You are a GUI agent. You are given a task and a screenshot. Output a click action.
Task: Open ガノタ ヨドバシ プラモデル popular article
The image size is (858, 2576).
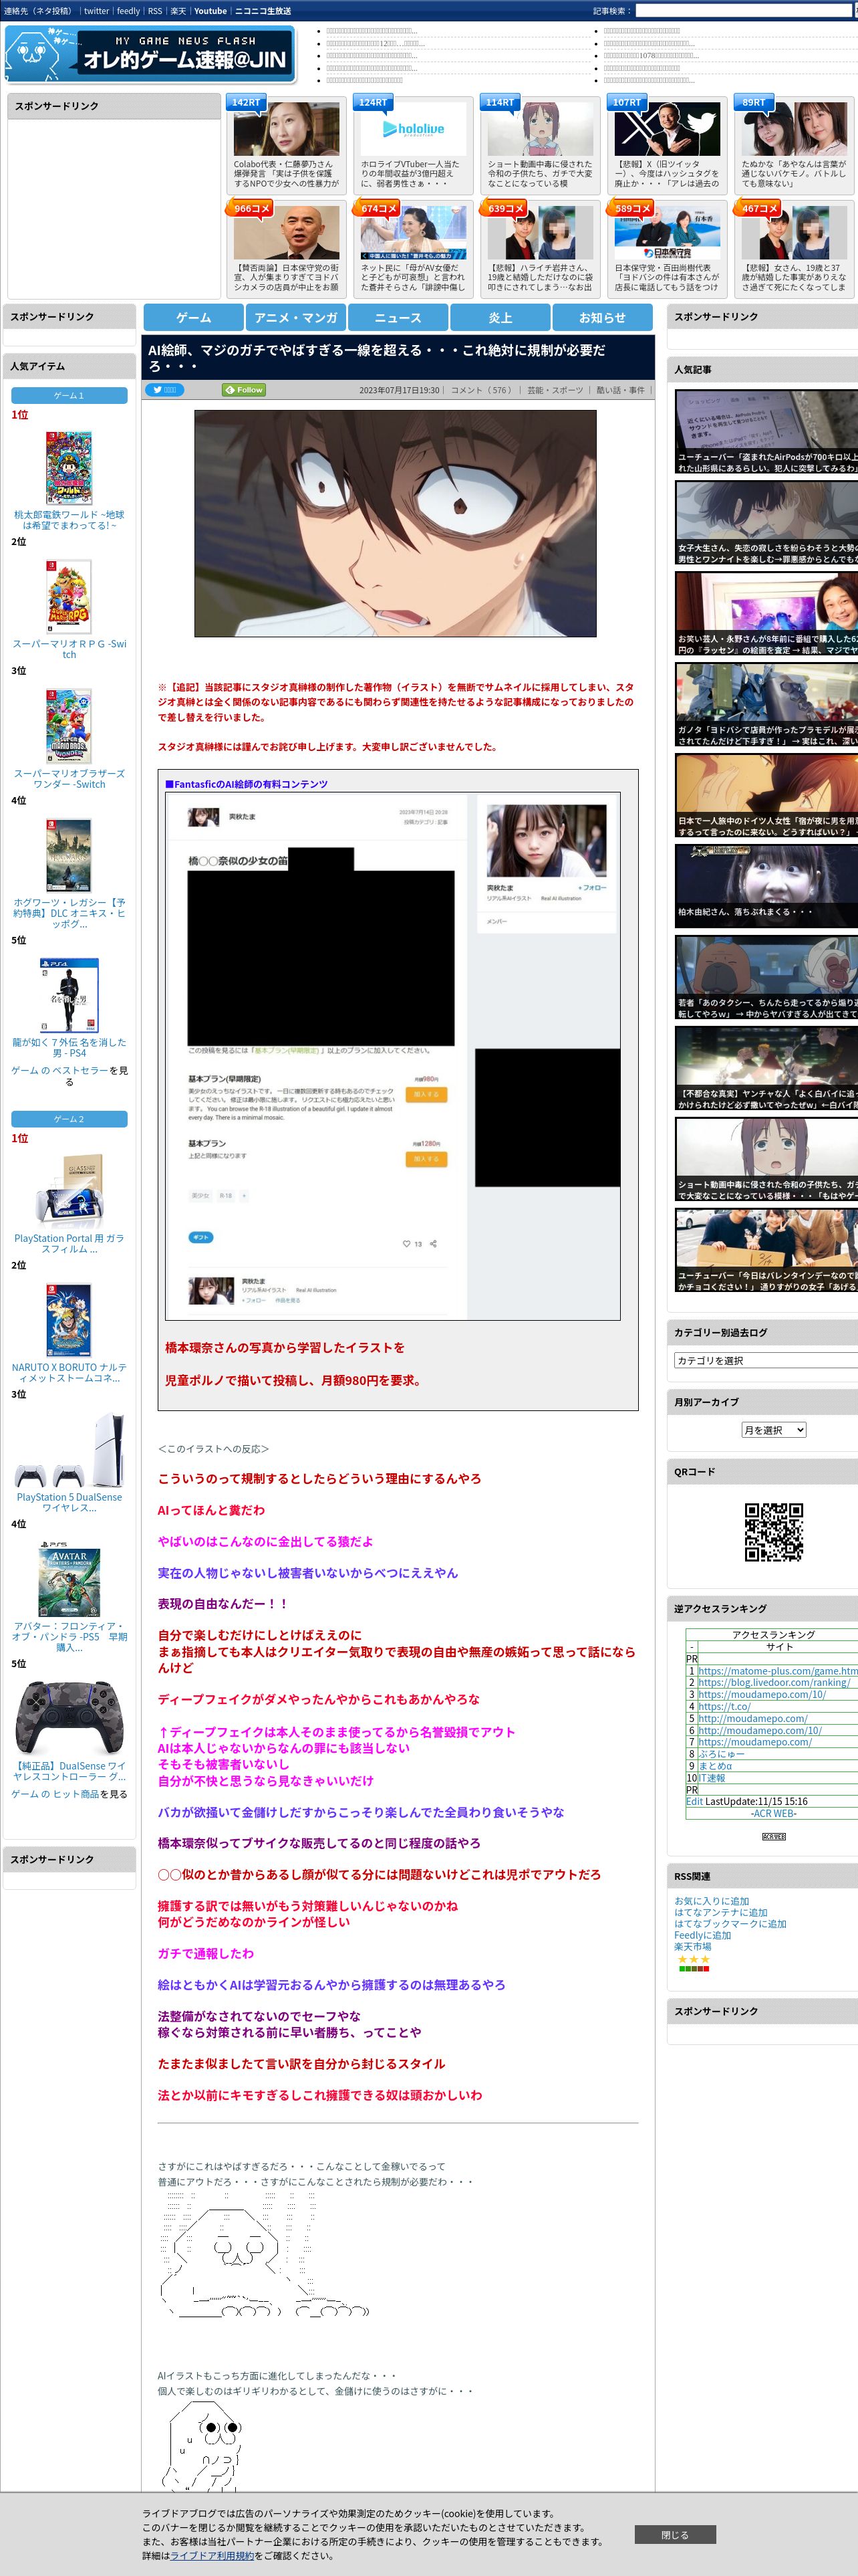pyautogui.click(x=766, y=705)
